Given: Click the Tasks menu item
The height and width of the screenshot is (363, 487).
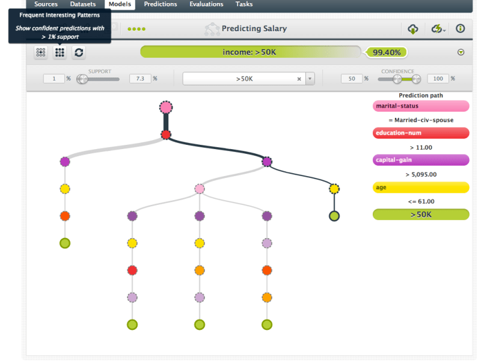Looking at the screenshot, I should pos(244,4).
